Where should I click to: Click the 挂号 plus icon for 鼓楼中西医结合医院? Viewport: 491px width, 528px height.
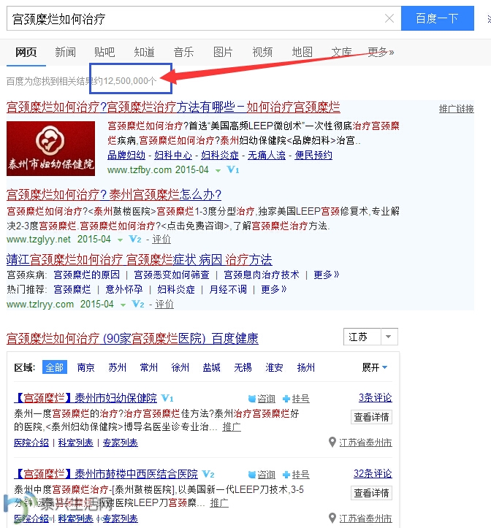pos(286,475)
